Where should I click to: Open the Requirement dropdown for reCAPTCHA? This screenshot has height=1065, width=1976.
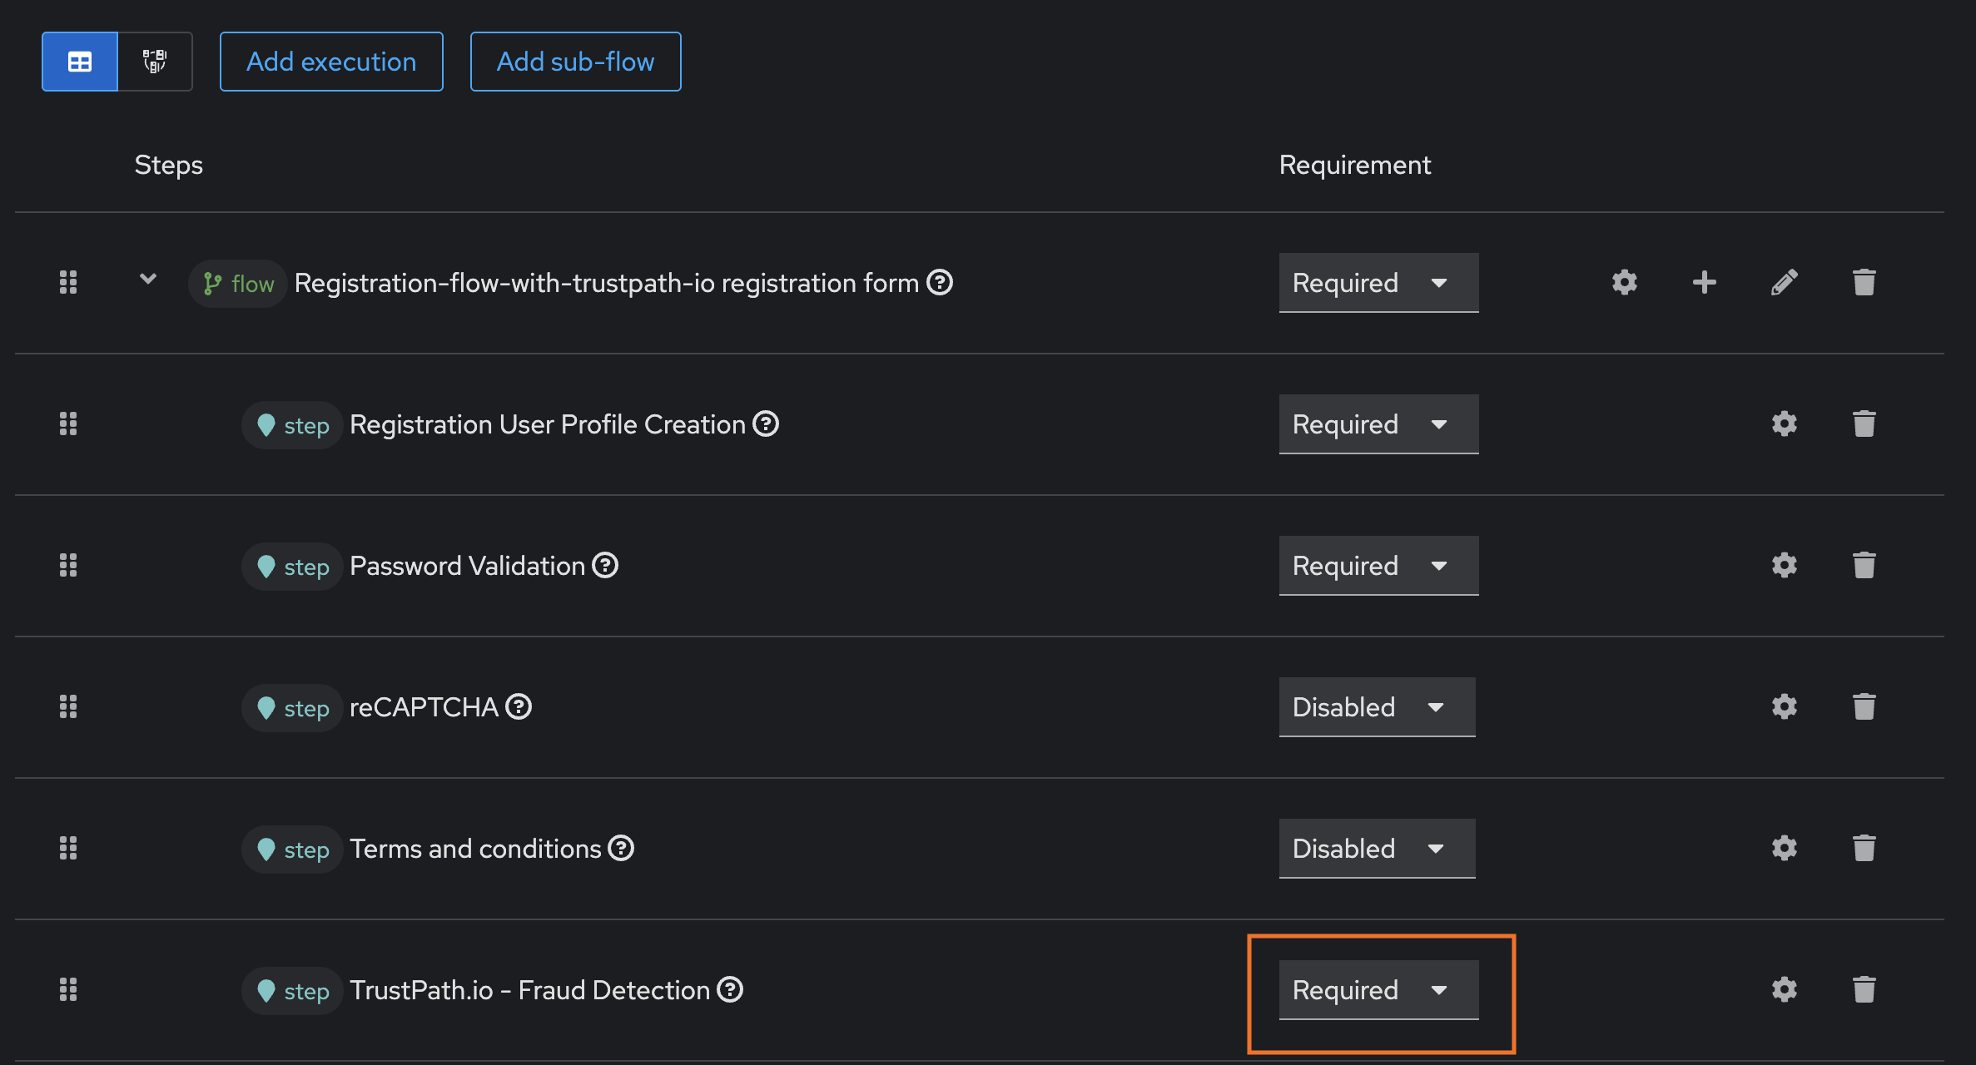point(1376,706)
